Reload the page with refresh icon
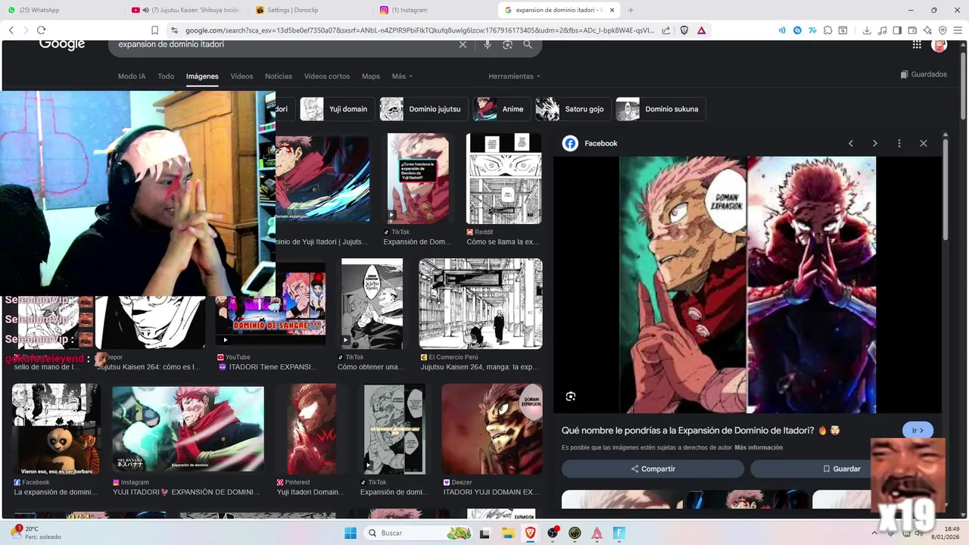The image size is (969, 545). click(41, 30)
